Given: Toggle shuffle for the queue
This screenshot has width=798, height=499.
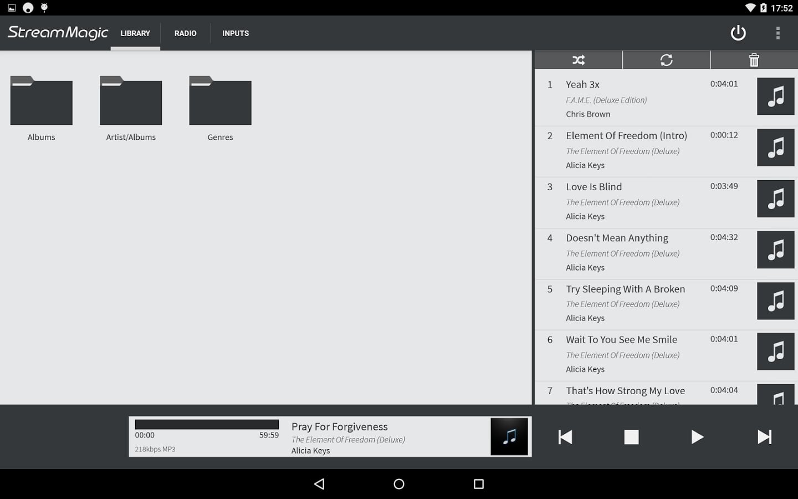Looking at the screenshot, I should [579, 60].
